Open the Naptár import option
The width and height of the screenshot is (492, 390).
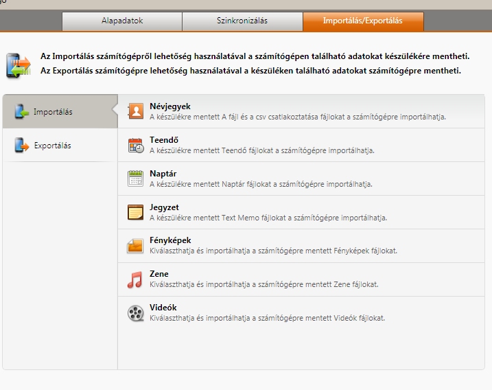pos(301,179)
